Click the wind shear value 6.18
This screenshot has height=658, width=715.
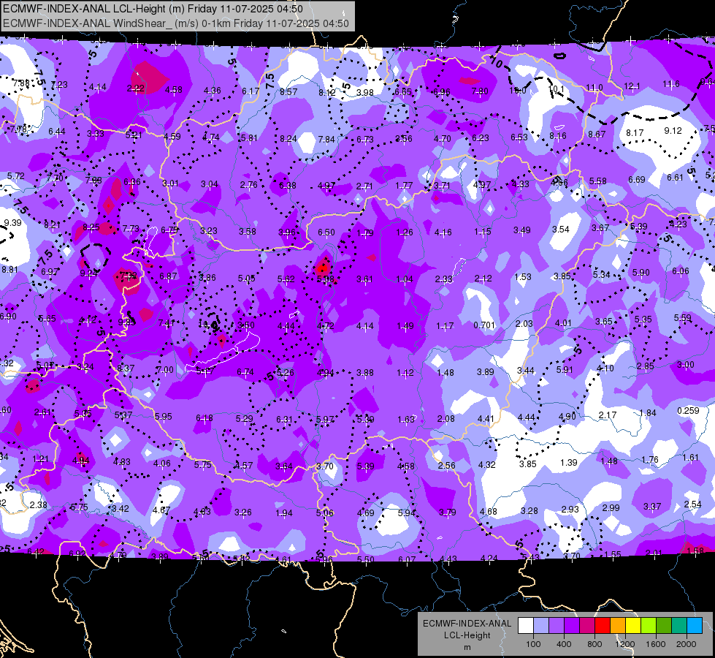pos(204,417)
